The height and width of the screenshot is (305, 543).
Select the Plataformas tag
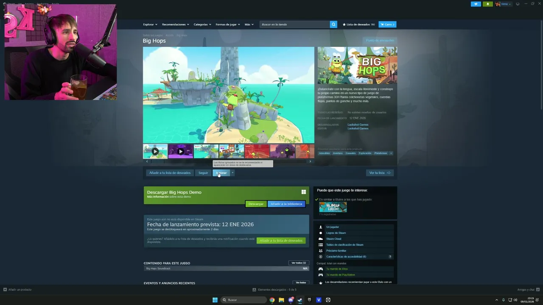381,153
